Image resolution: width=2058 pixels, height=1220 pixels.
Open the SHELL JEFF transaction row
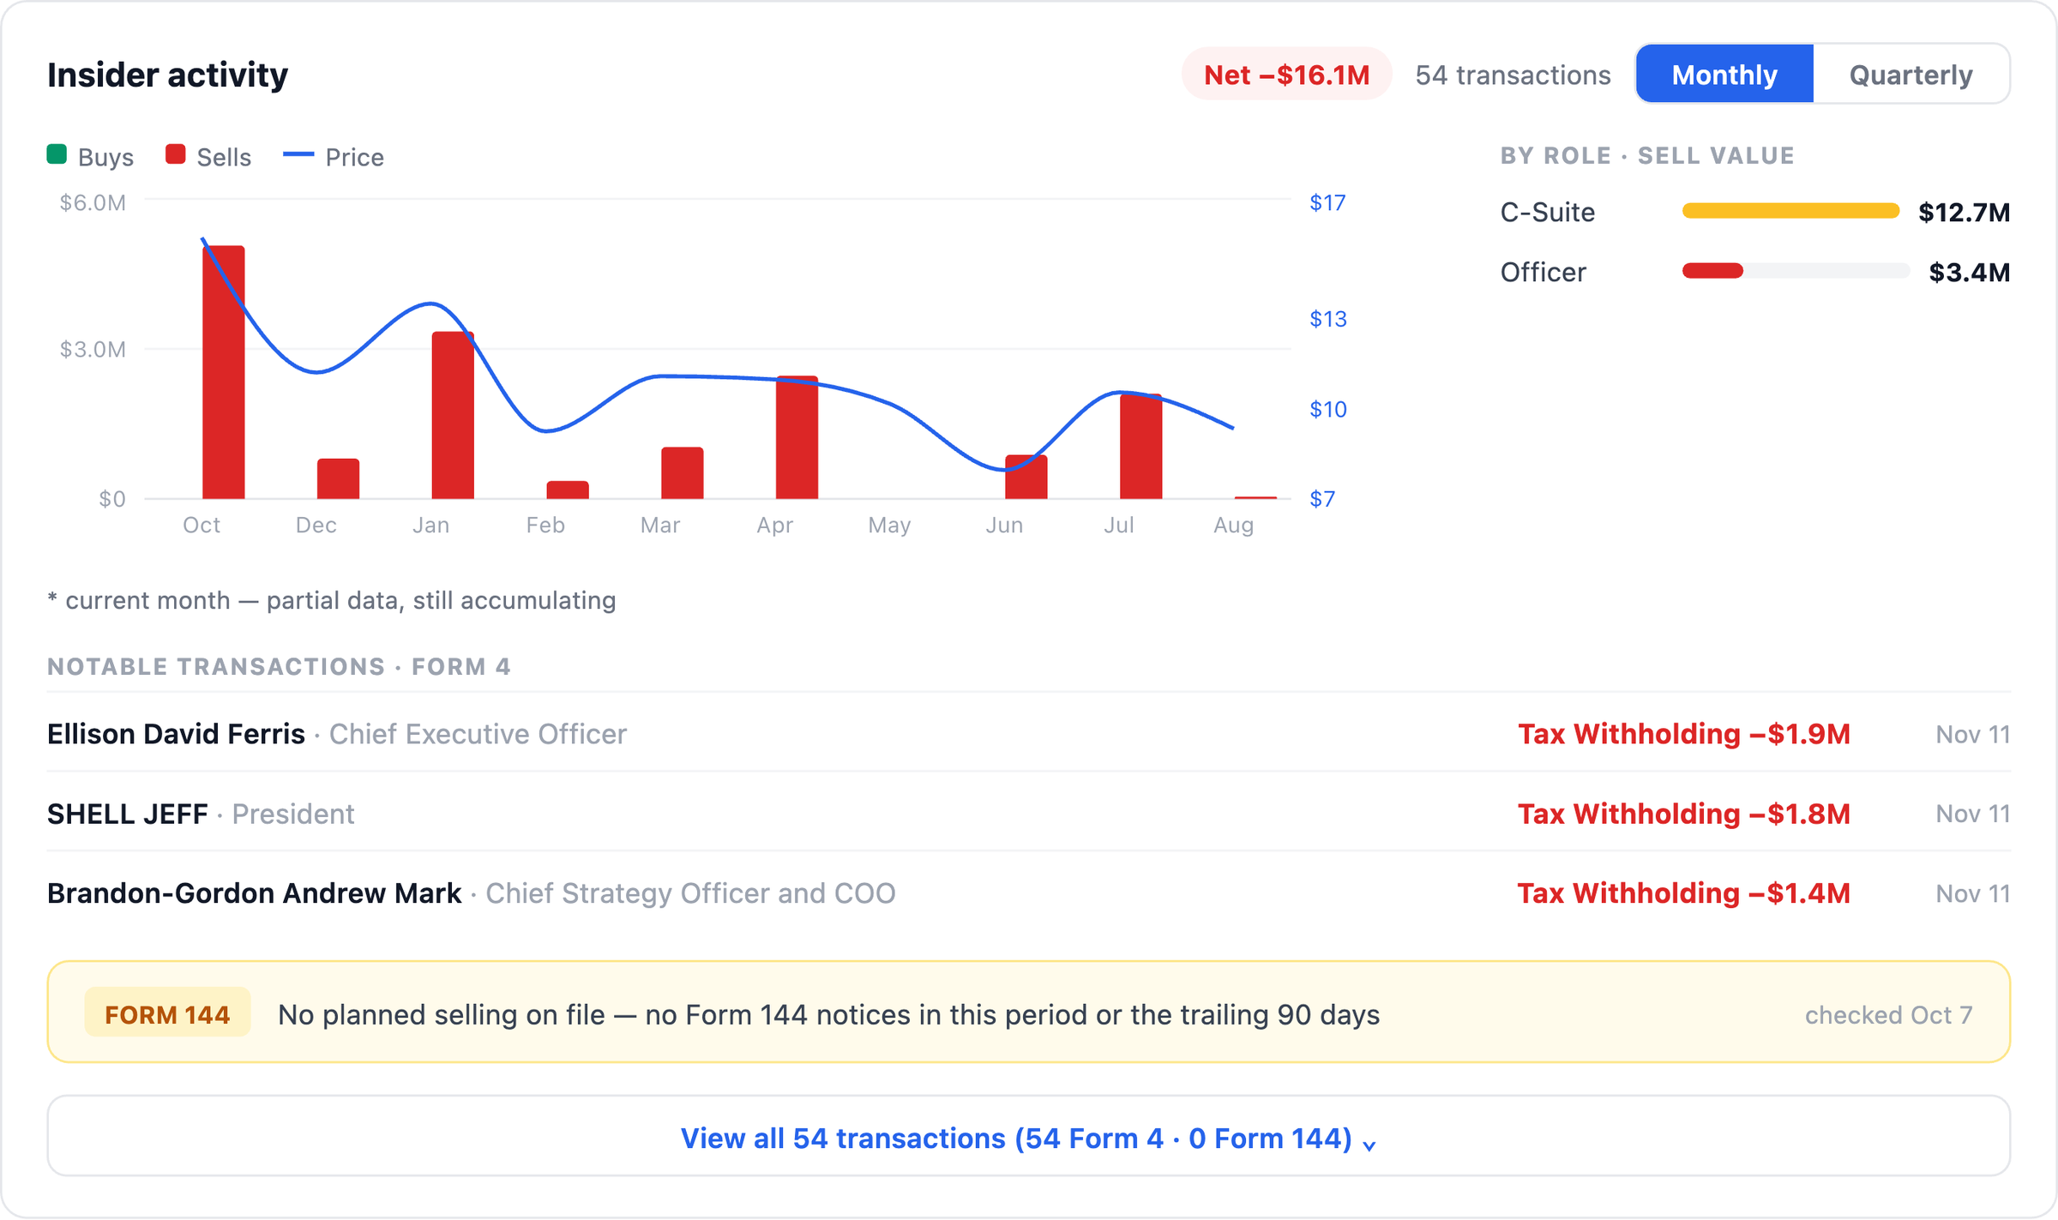click(x=1028, y=813)
